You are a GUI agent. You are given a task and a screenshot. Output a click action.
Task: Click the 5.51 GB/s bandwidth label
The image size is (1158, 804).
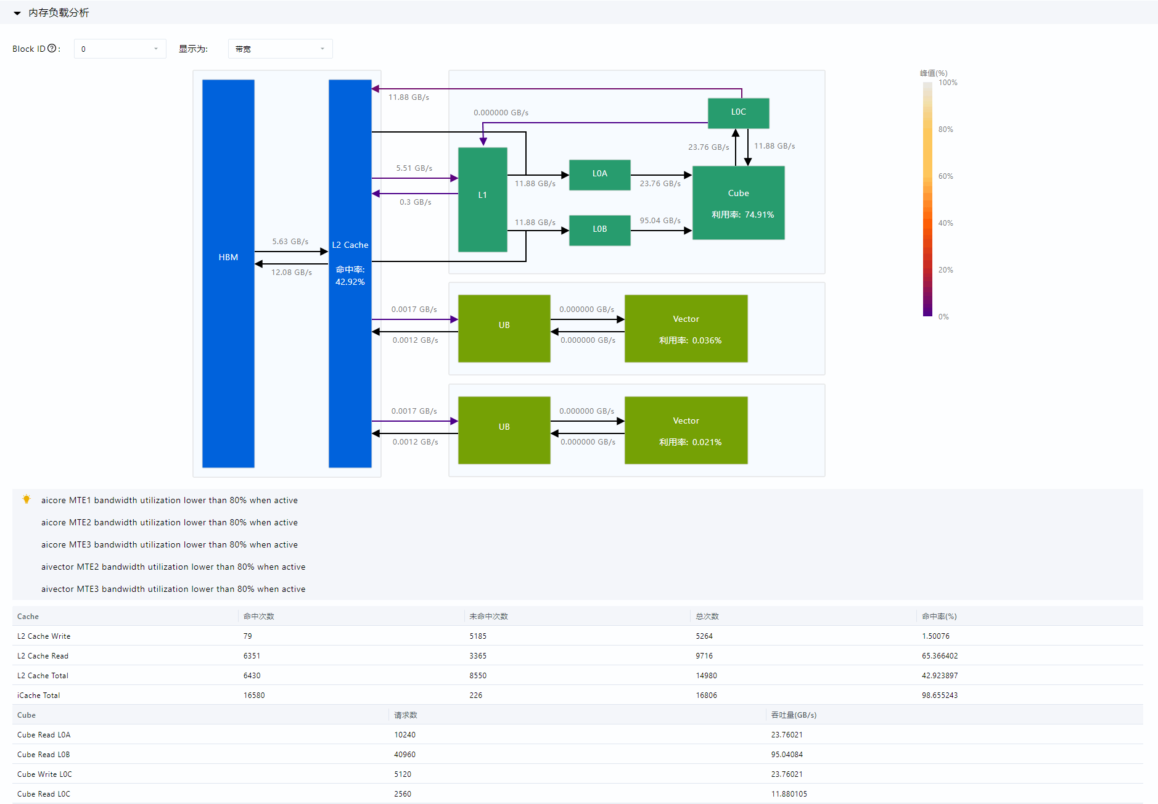414,168
